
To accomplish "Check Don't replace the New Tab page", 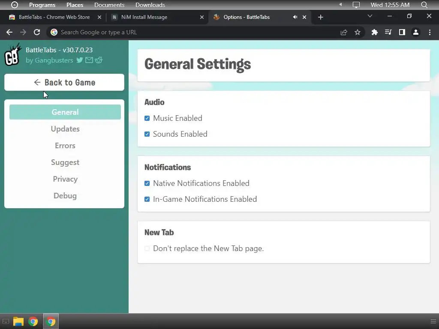I will 147,248.
